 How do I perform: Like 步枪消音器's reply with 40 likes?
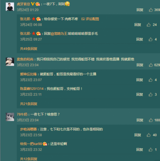click(148, 135)
